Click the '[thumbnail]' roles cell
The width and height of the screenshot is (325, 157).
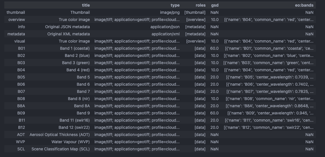195,12
